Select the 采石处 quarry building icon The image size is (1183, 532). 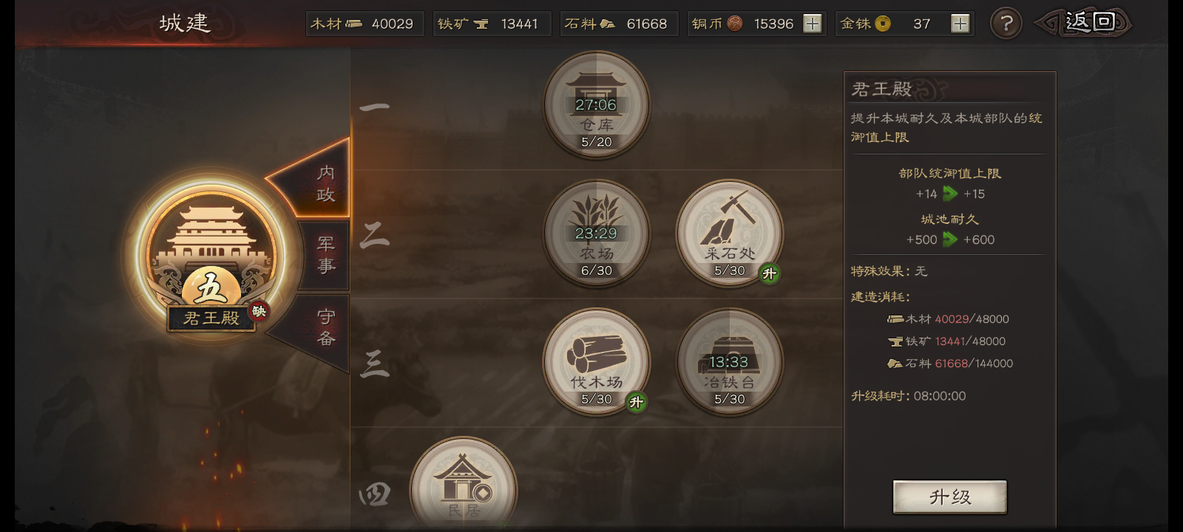730,233
